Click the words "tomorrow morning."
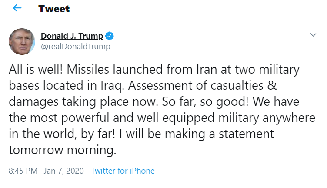327x188 pixels. click(x=63, y=150)
